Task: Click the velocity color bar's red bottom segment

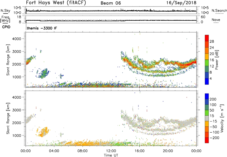Action: tap(207, 140)
